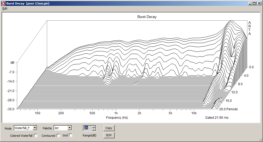Minimize the Burst Decay window
Viewport: 263px width, 142px height.
250,3
